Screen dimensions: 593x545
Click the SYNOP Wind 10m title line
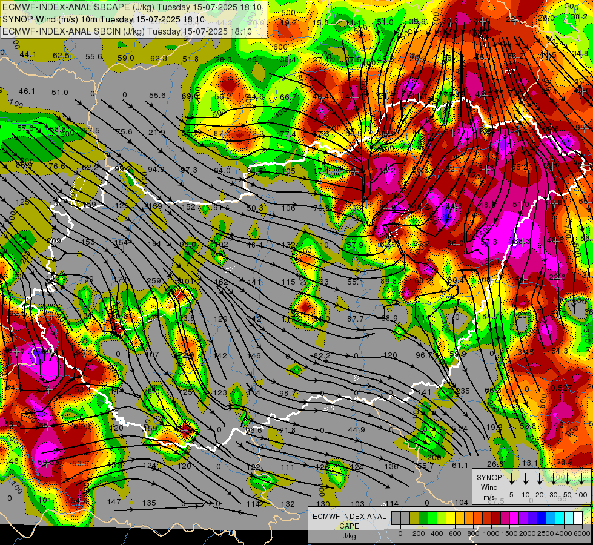[103, 19]
